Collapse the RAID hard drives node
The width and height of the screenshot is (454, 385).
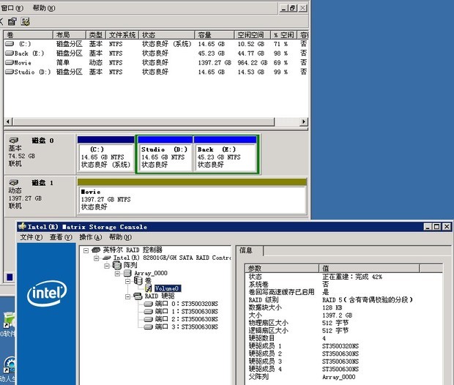pyautogui.click(x=127, y=296)
